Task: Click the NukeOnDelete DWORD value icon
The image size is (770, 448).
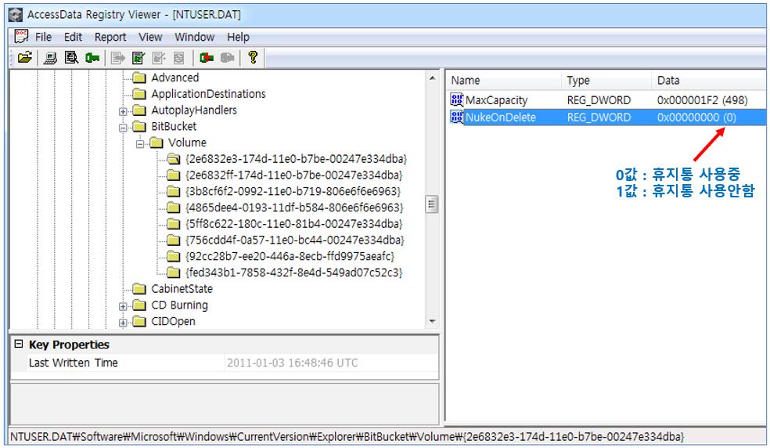Action: point(457,117)
